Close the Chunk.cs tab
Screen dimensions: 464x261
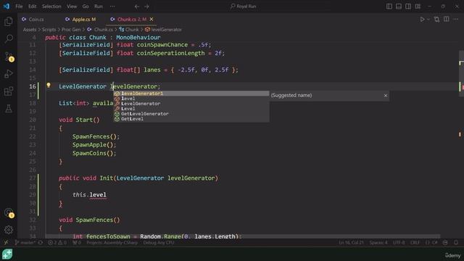(x=152, y=20)
